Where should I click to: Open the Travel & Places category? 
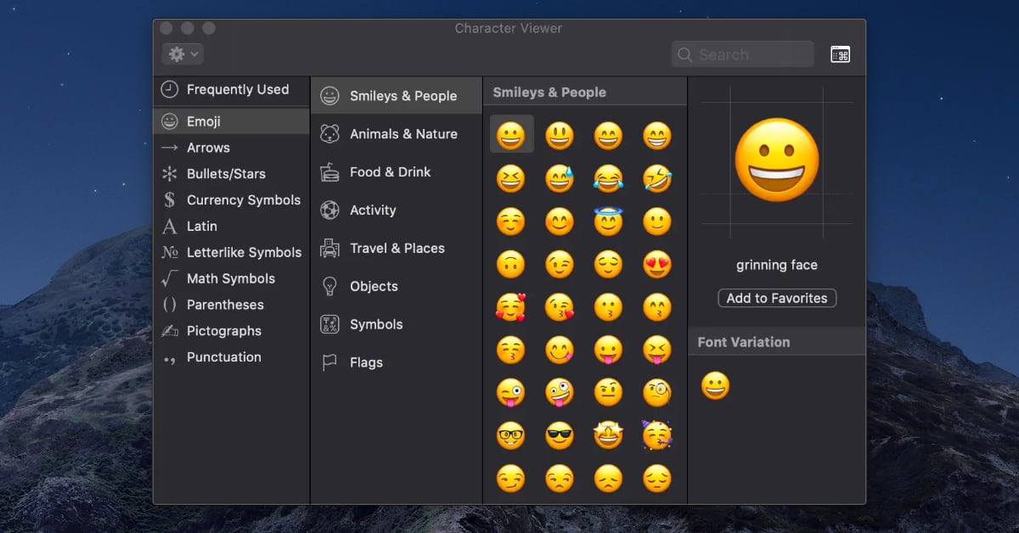click(396, 249)
